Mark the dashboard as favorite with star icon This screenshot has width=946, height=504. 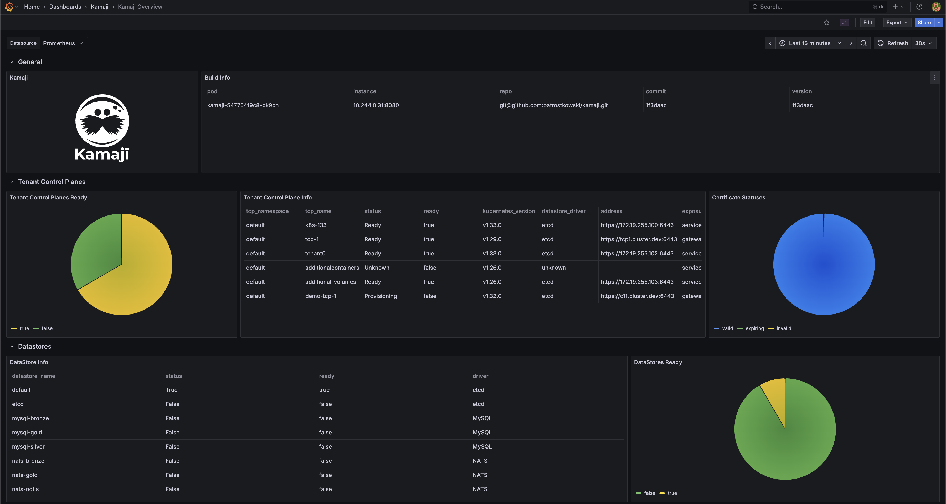click(826, 22)
